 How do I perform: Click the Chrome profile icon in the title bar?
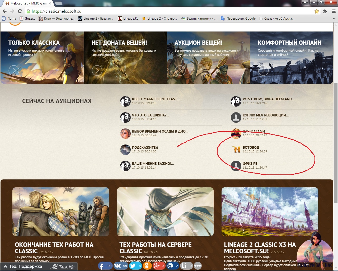pos(305,2)
